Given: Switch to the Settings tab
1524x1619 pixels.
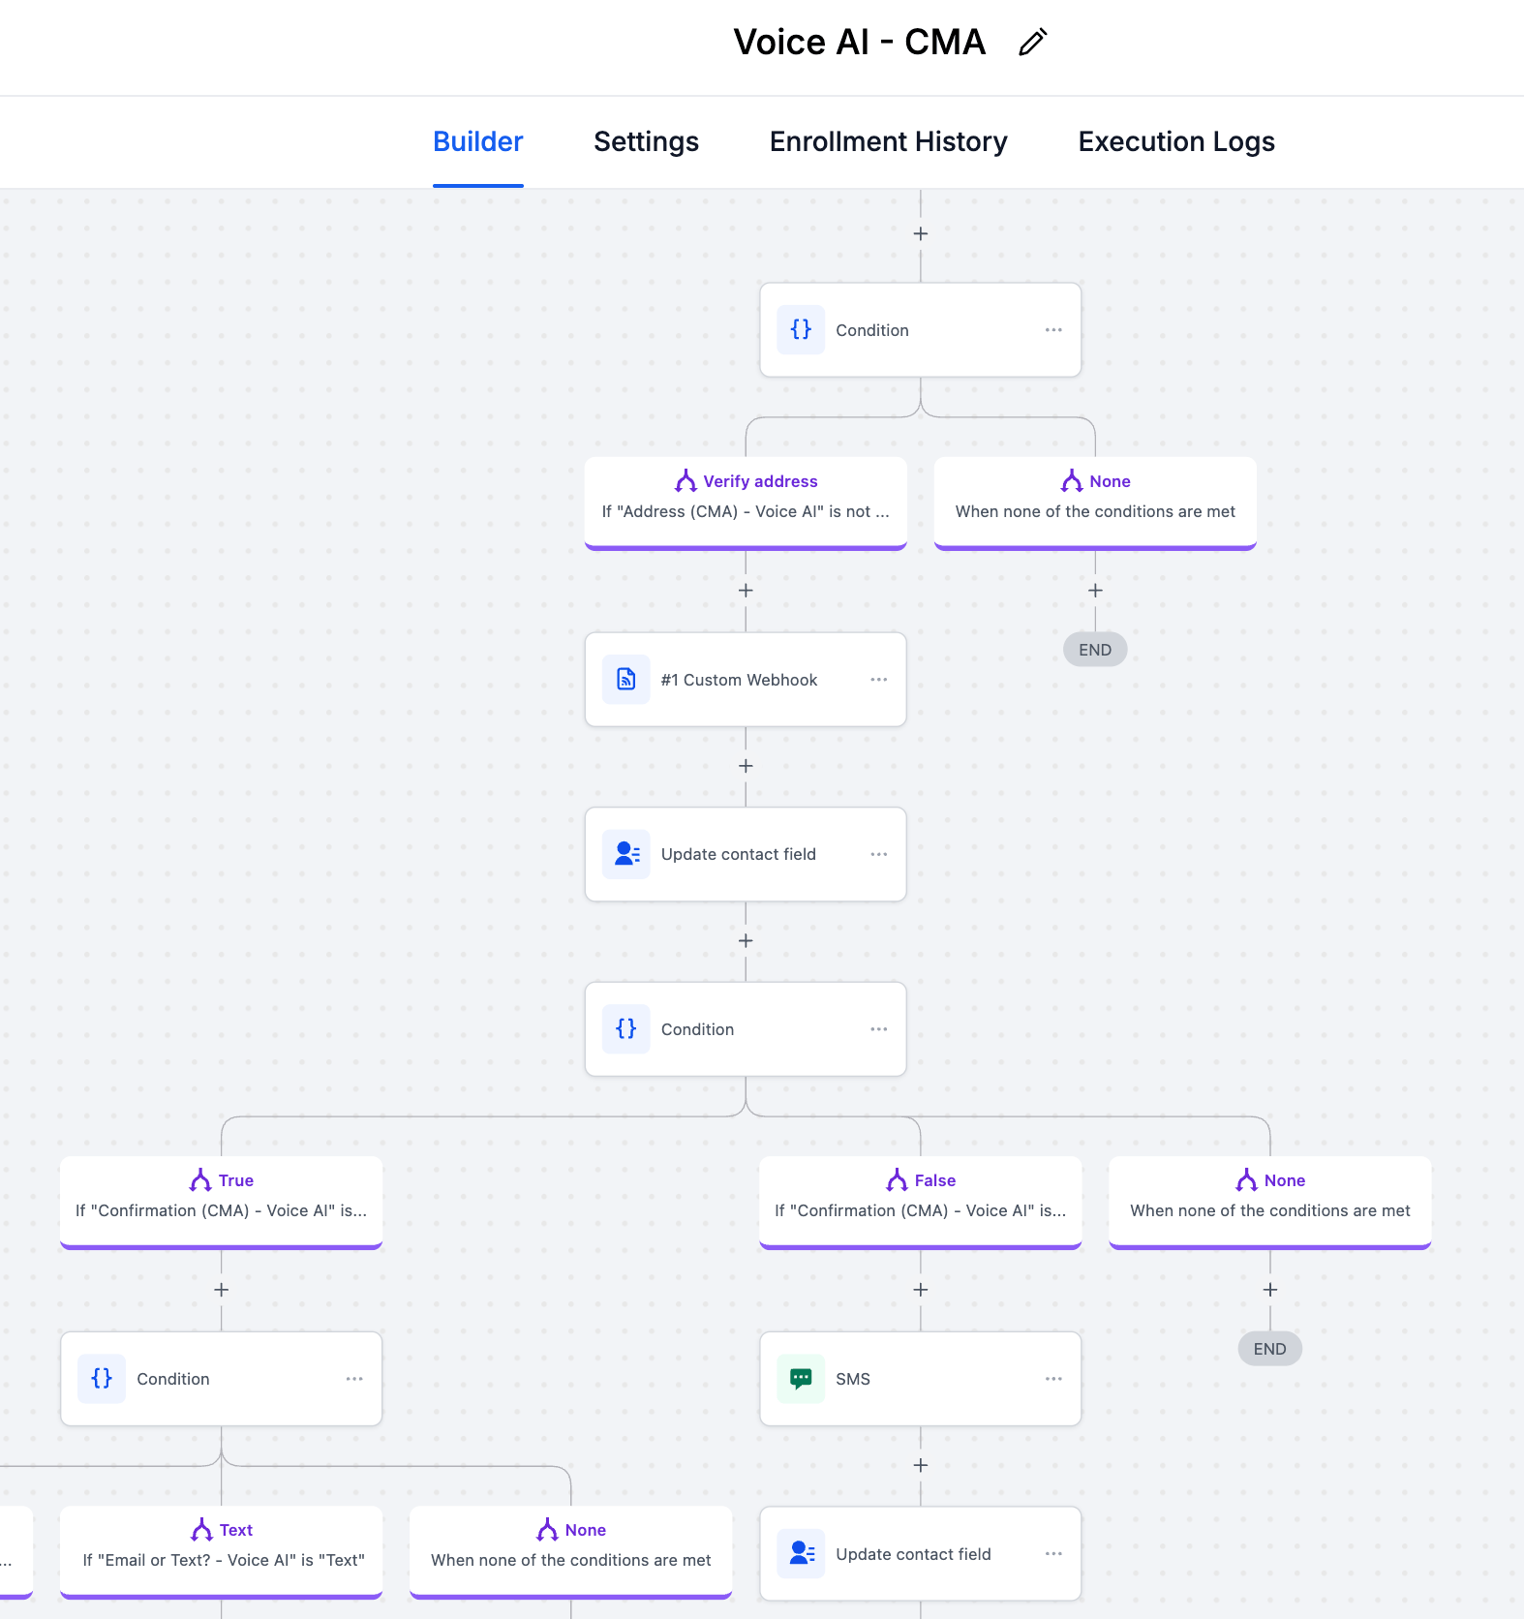Looking at the screenshot, I should [x=646, y=142].
